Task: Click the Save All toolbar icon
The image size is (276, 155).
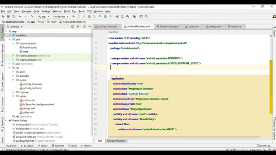Action: point(8,16)
